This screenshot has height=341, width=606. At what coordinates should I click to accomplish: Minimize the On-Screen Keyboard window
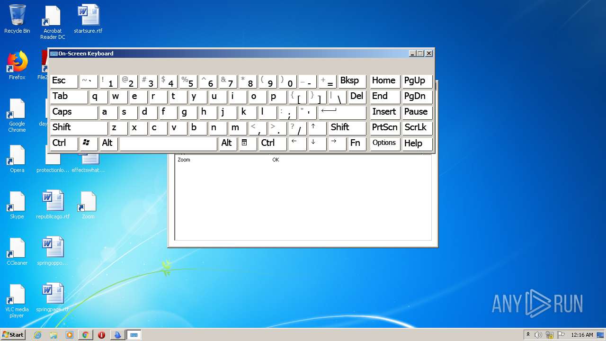pos(412,54)
